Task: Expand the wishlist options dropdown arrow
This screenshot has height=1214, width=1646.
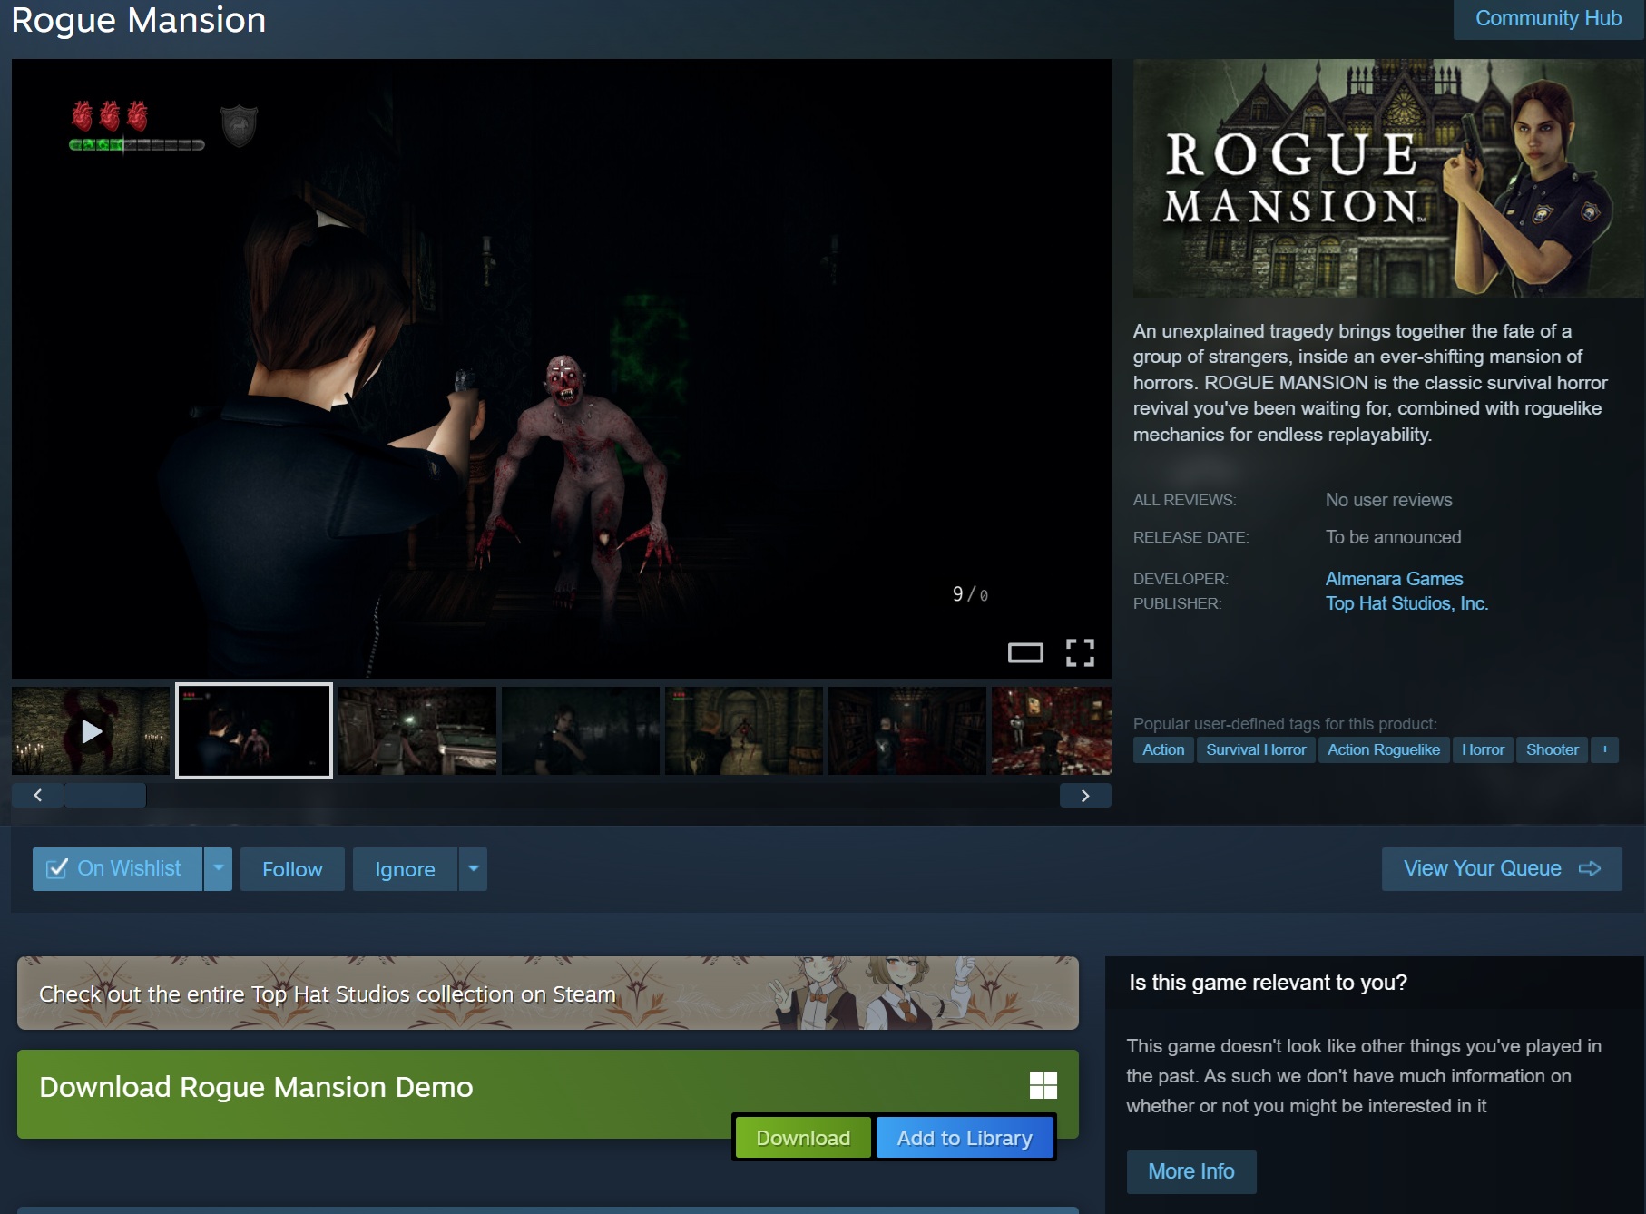Action: (219, 869)
